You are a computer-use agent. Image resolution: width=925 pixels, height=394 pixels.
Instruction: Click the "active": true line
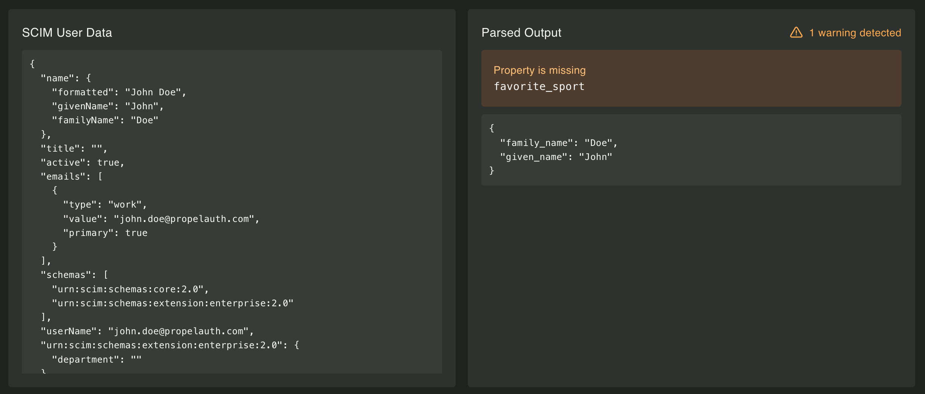(x=83, y=163)
